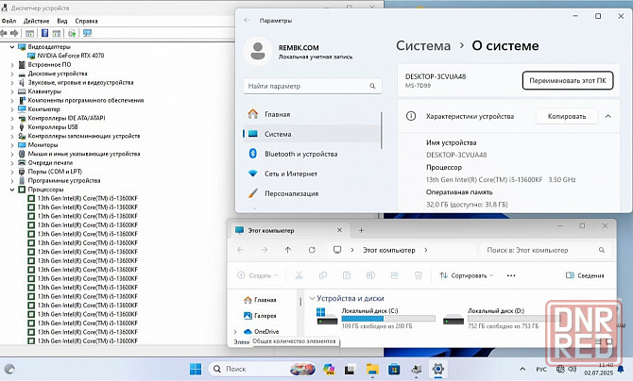Open Microsoft Store from the taskbar
Screen dimensions: 633x381
[394, 369]
